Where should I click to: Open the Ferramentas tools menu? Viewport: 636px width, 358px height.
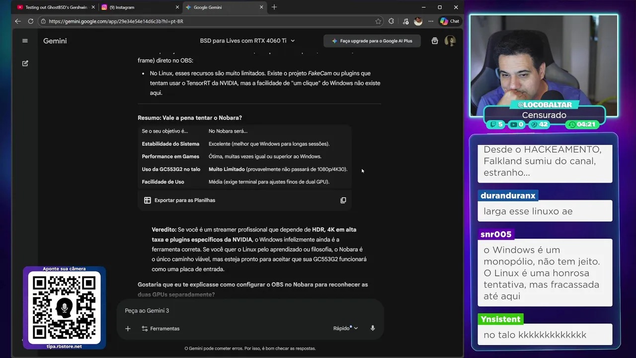160,329
